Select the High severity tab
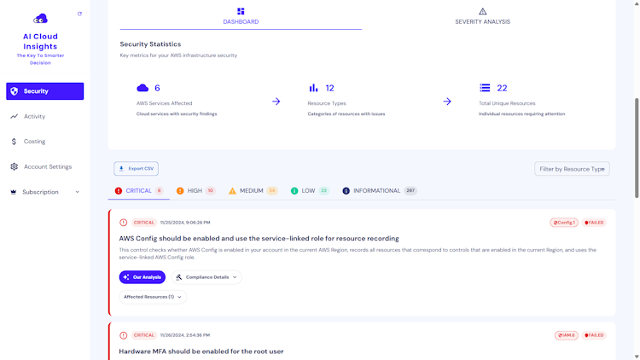The height and width of the screenshot is (360, 640). 195,190
